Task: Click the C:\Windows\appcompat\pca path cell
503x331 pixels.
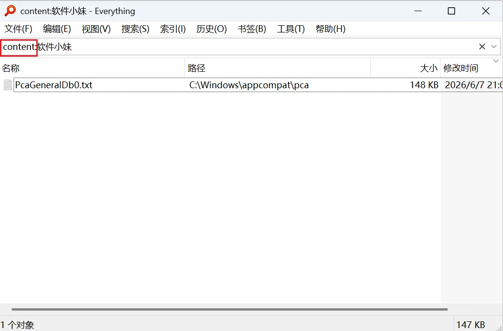Action: pos(249,85)
